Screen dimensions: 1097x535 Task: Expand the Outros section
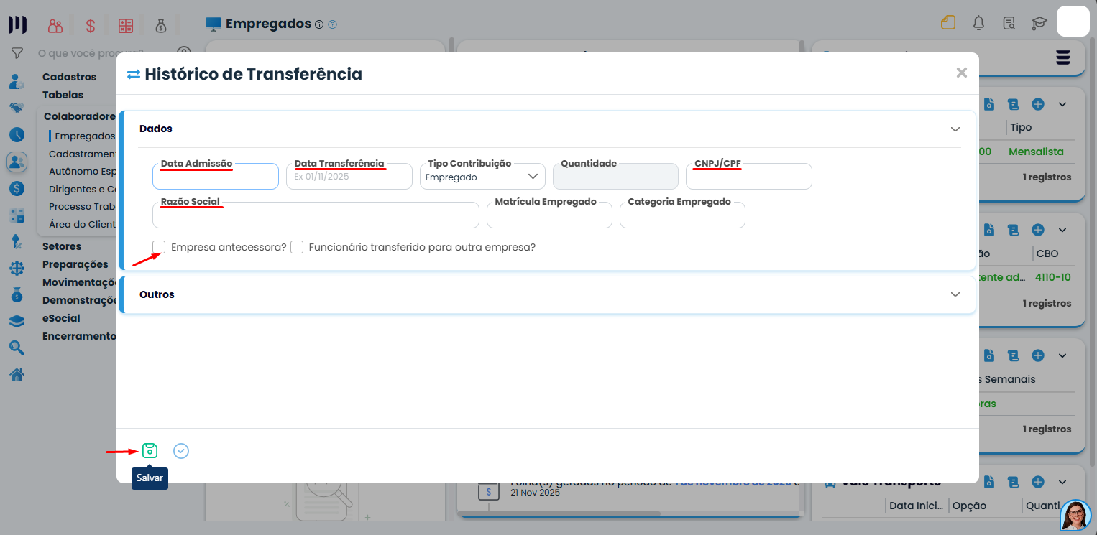tap(955, 294)
